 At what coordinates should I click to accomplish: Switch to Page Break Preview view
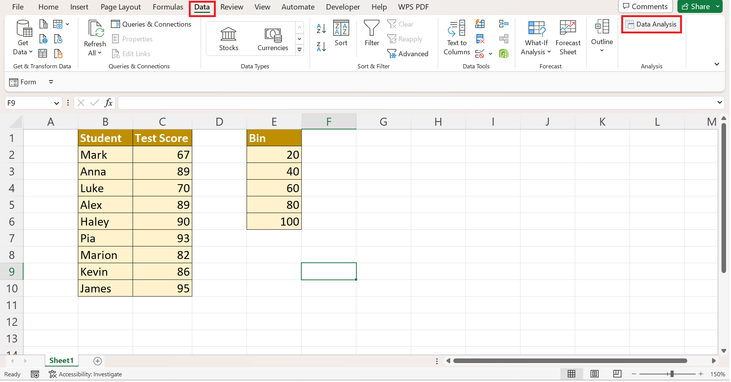[x=617, y=374]
